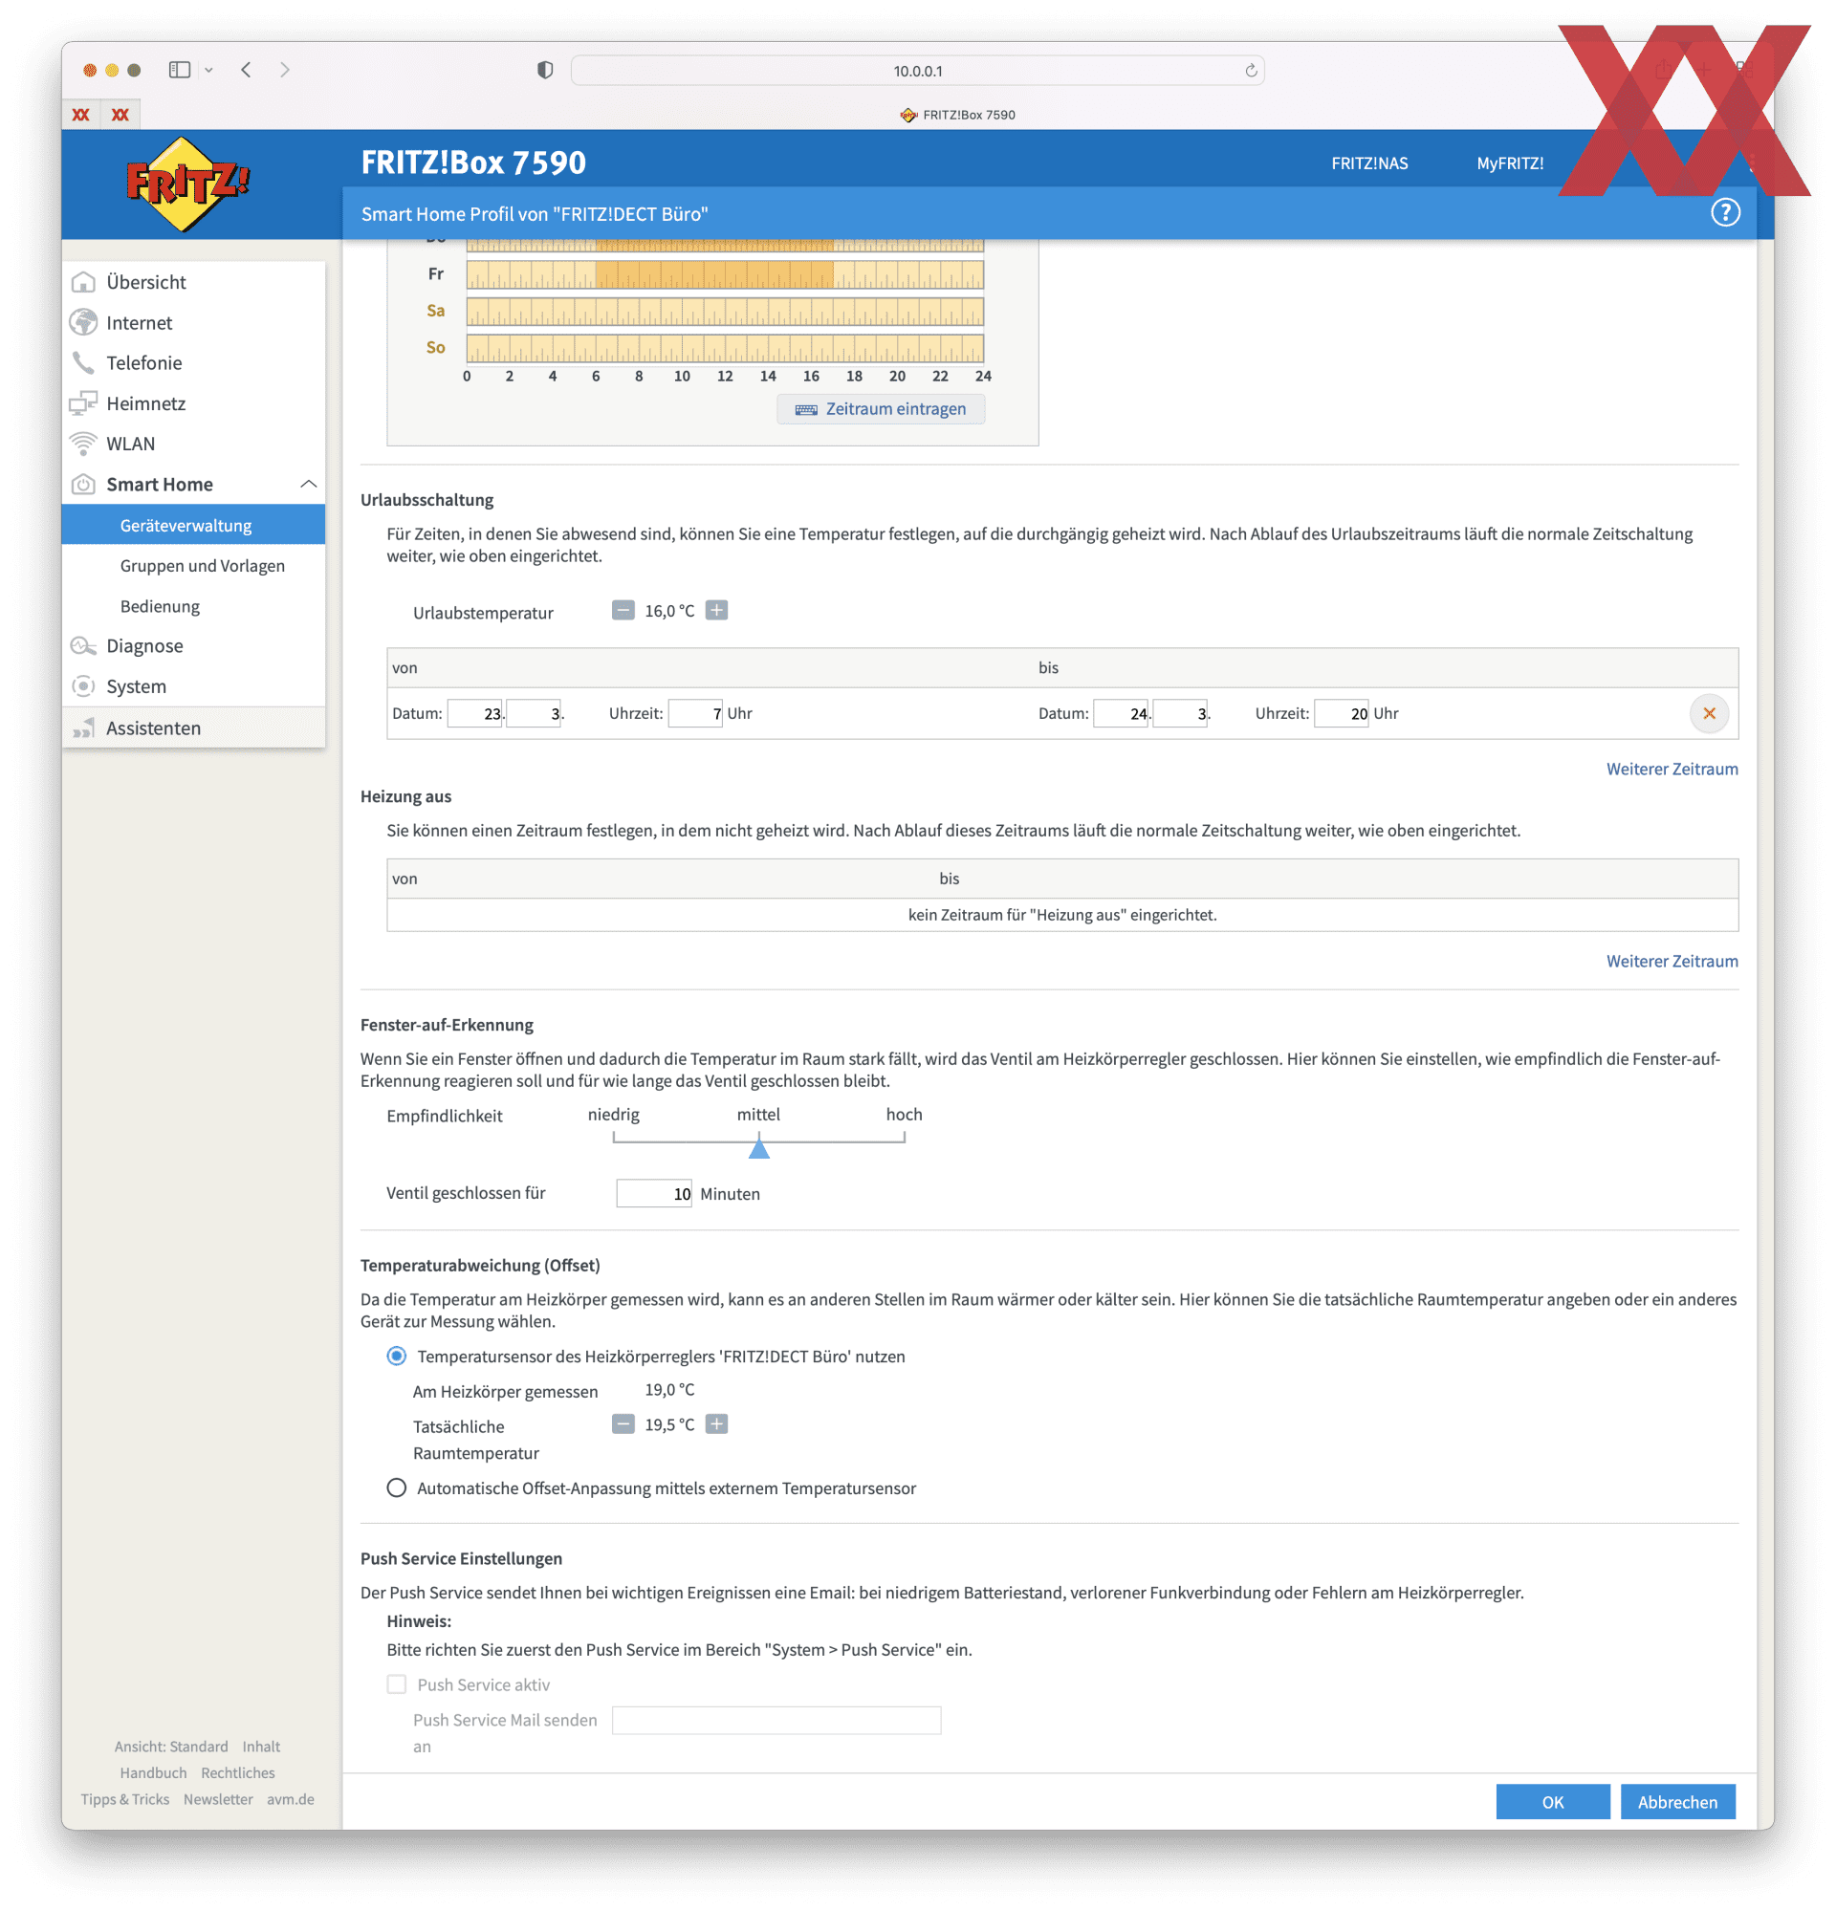Viewport: 1836px width, 1911px height.
Task: Click the Sunday schedule bar
Action: point(725,348)
